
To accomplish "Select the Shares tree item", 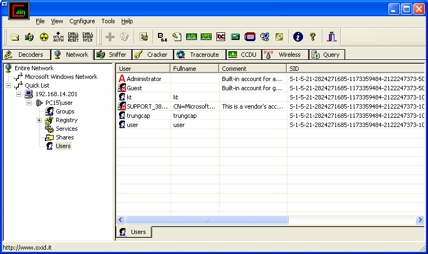I will pos(65,137).
